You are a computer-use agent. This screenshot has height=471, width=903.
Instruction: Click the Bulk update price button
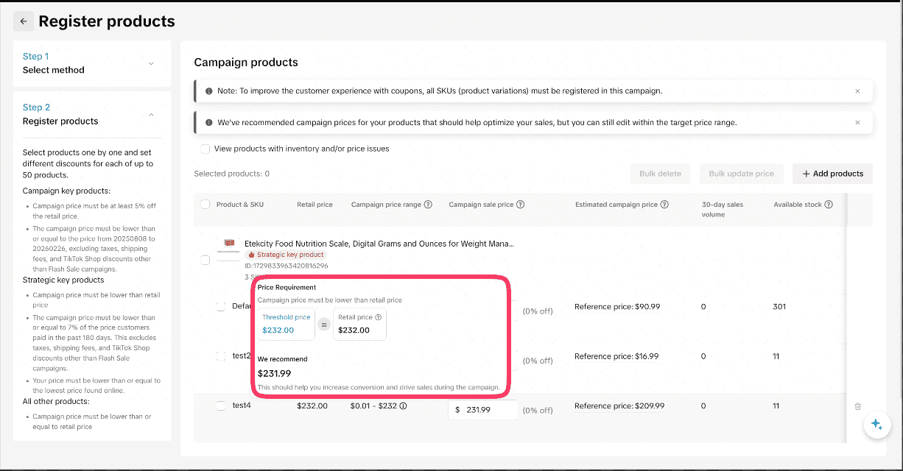[741, 174]
